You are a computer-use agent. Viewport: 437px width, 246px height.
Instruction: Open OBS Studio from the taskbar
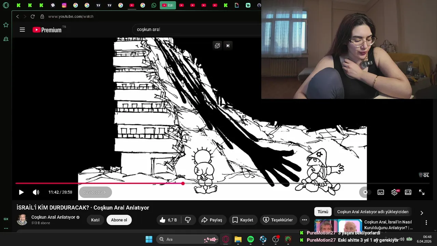(276, 239)
